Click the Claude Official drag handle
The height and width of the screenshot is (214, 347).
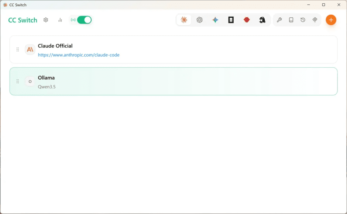point(18,49)
